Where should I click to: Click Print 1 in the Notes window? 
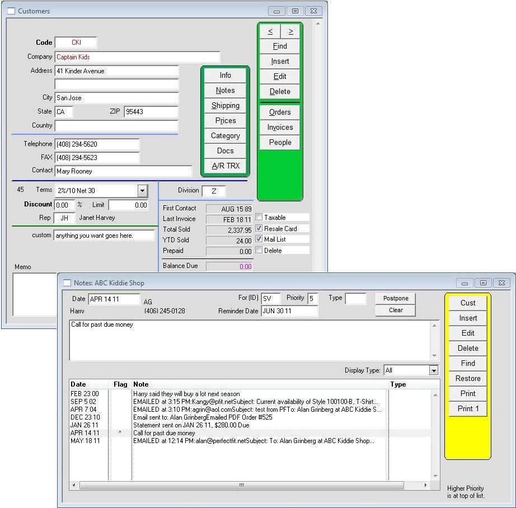(468, 408)
